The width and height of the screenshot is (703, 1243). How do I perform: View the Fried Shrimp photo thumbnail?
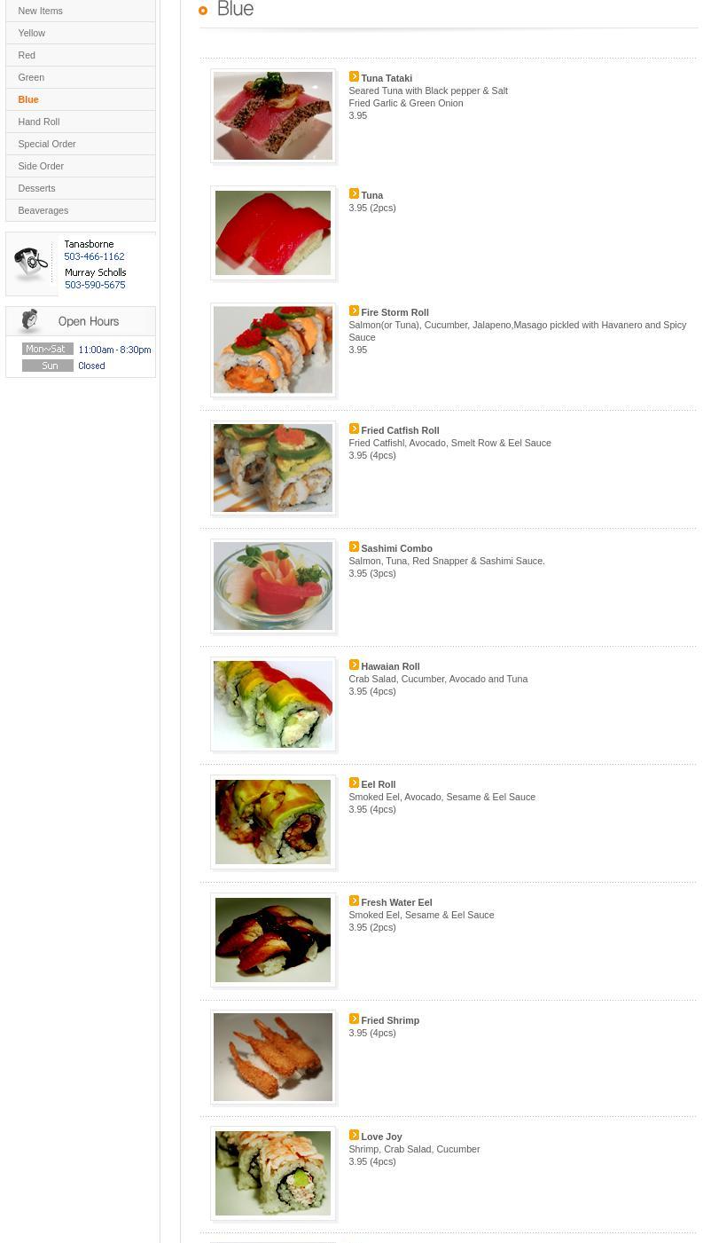click(273, 1058)
